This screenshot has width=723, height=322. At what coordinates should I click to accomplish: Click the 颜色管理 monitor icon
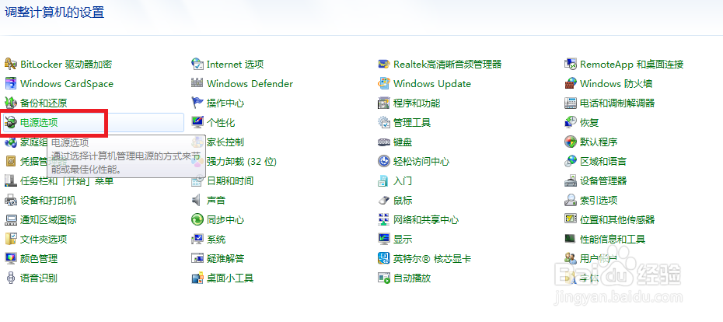tap(11, 258)
